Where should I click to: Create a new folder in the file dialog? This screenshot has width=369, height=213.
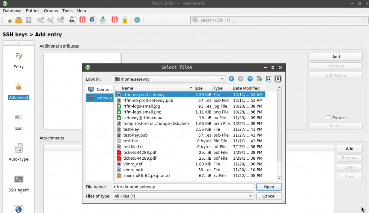[x=259, y=79]
